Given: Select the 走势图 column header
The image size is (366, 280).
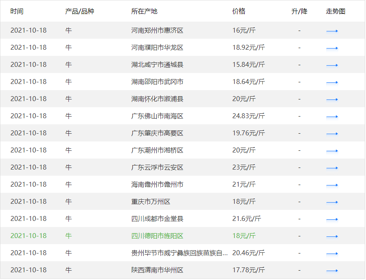Looking at the screenshot, I should [335, 11].
